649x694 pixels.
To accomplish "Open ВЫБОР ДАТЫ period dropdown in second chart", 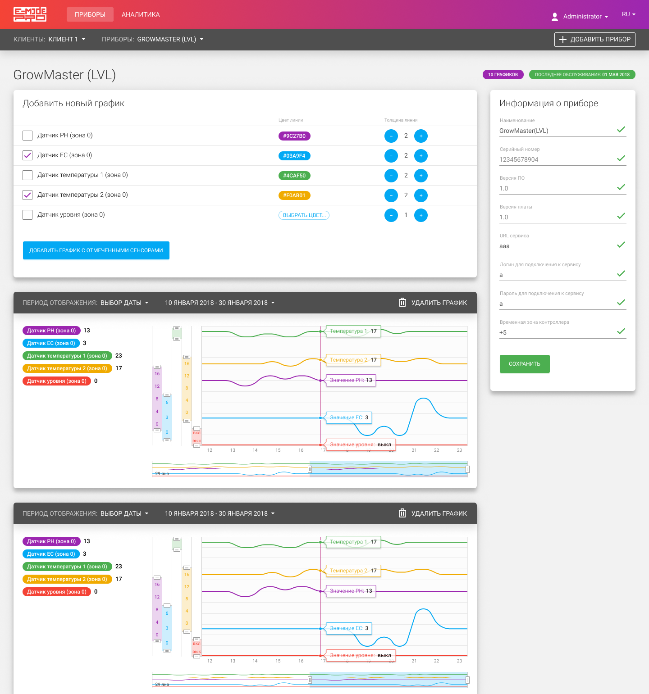I will point(124,514).
